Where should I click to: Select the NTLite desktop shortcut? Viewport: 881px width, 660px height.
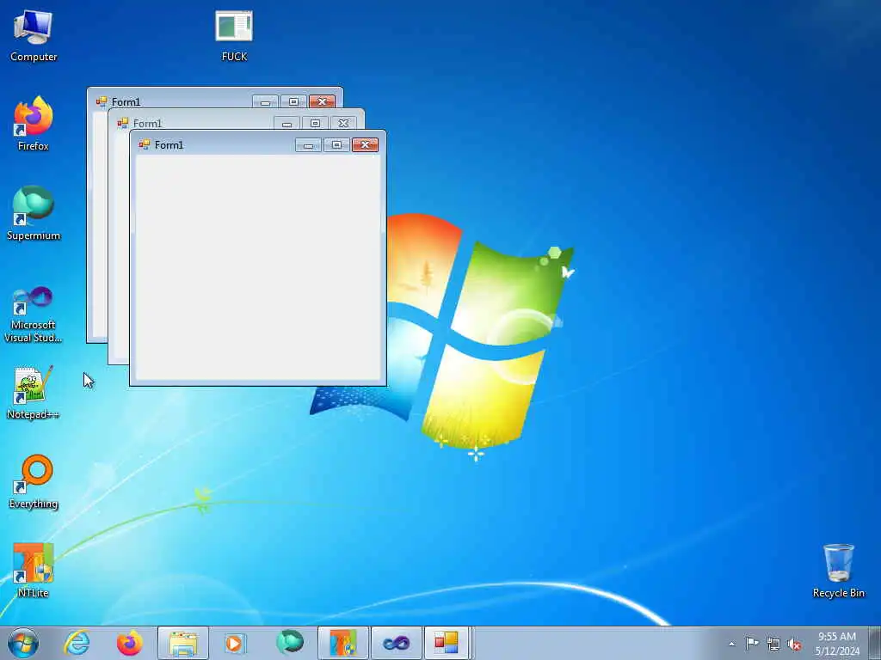(x=34, y=571)
